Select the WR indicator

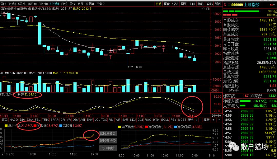118,120
